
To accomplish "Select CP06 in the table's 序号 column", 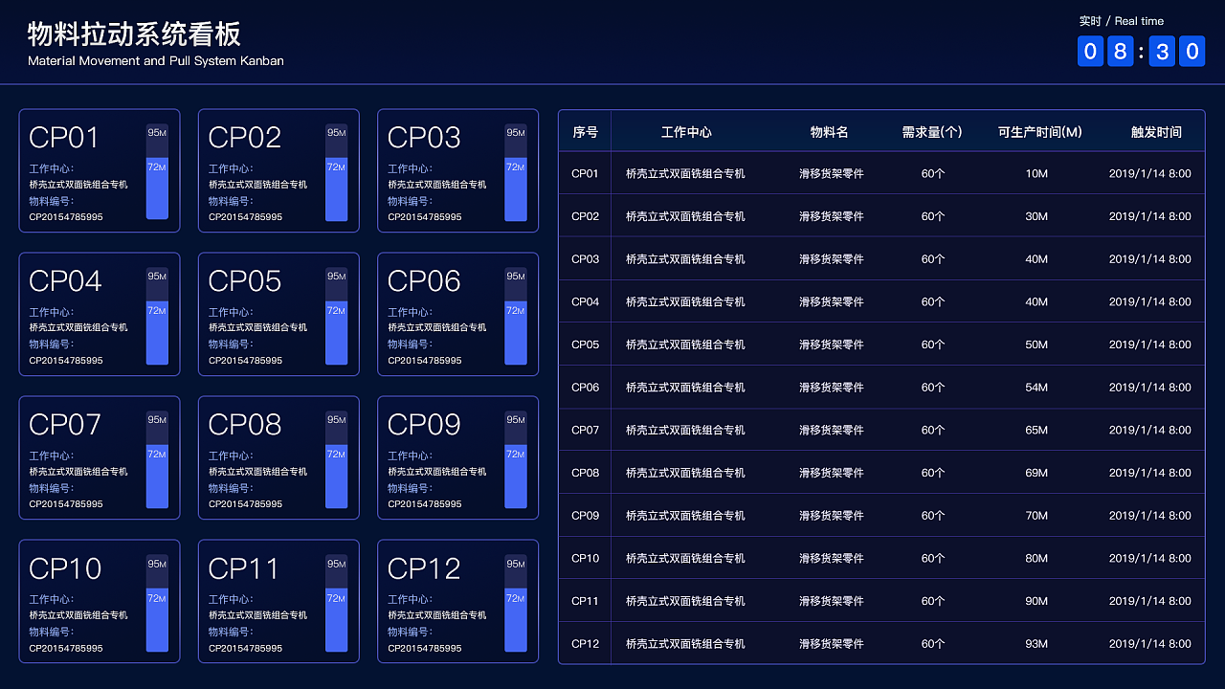I will click(585, 388).
